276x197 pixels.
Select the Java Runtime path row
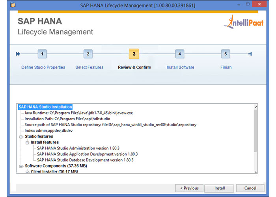click(79, 113)
